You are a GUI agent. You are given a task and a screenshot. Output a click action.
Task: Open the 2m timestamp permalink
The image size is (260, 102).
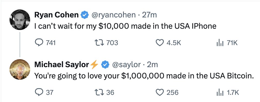[x=152, y=65]
